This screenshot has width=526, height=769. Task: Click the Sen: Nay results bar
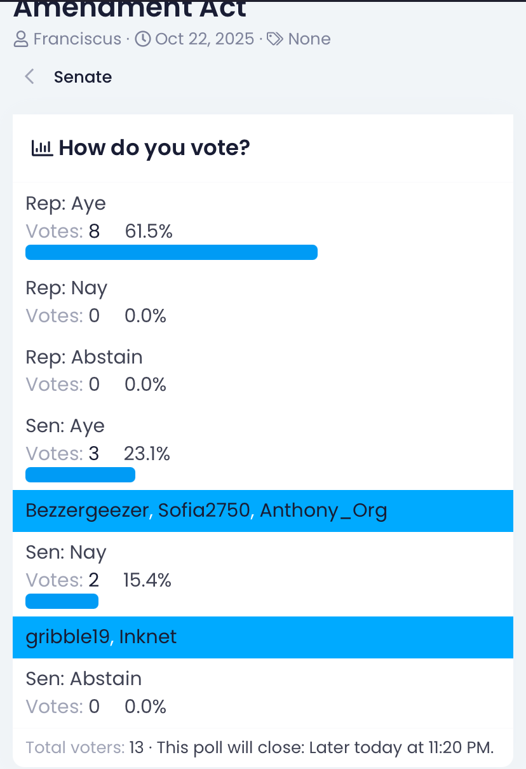point(62,601)
